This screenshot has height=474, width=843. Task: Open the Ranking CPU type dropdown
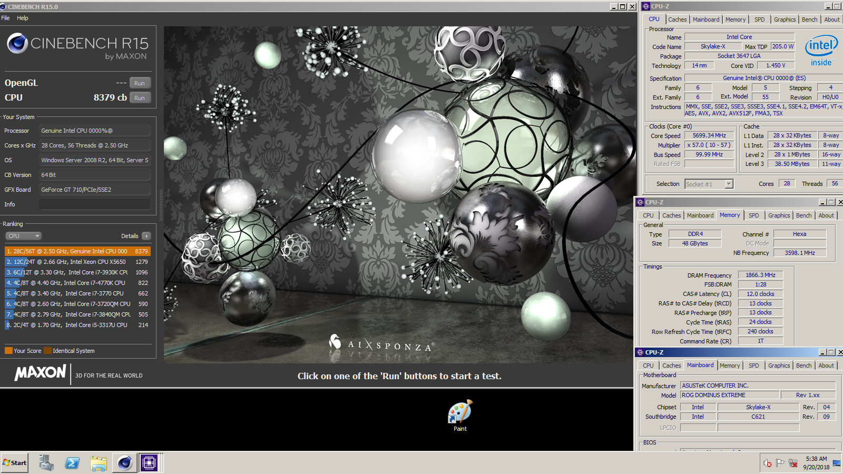[x=23, y=236]
